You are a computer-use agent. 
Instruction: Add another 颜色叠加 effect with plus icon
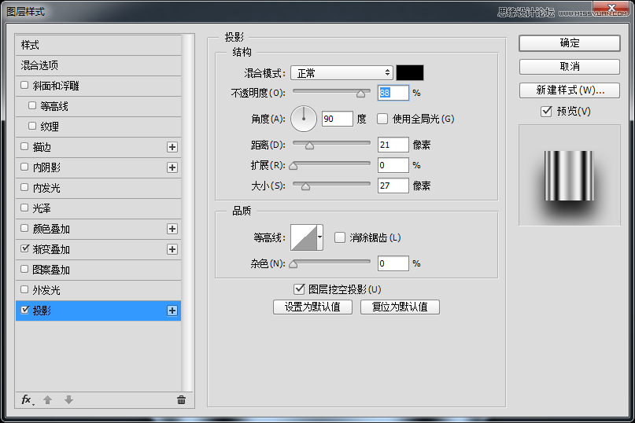tap(172, 229)
